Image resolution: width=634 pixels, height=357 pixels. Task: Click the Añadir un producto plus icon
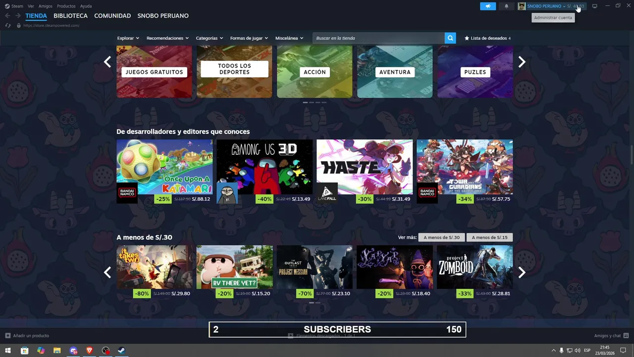click(8, 336)
